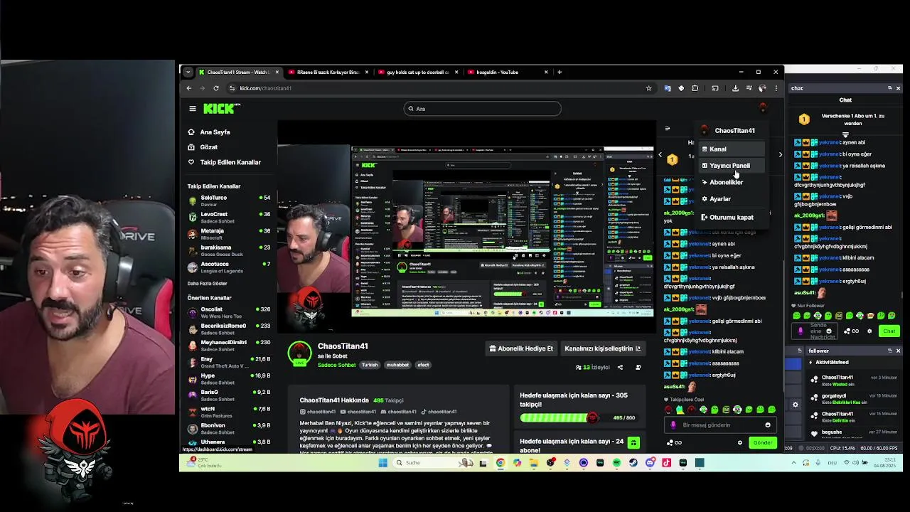Switch to guy holds cat YouTube tab

[x=418, y=72]
